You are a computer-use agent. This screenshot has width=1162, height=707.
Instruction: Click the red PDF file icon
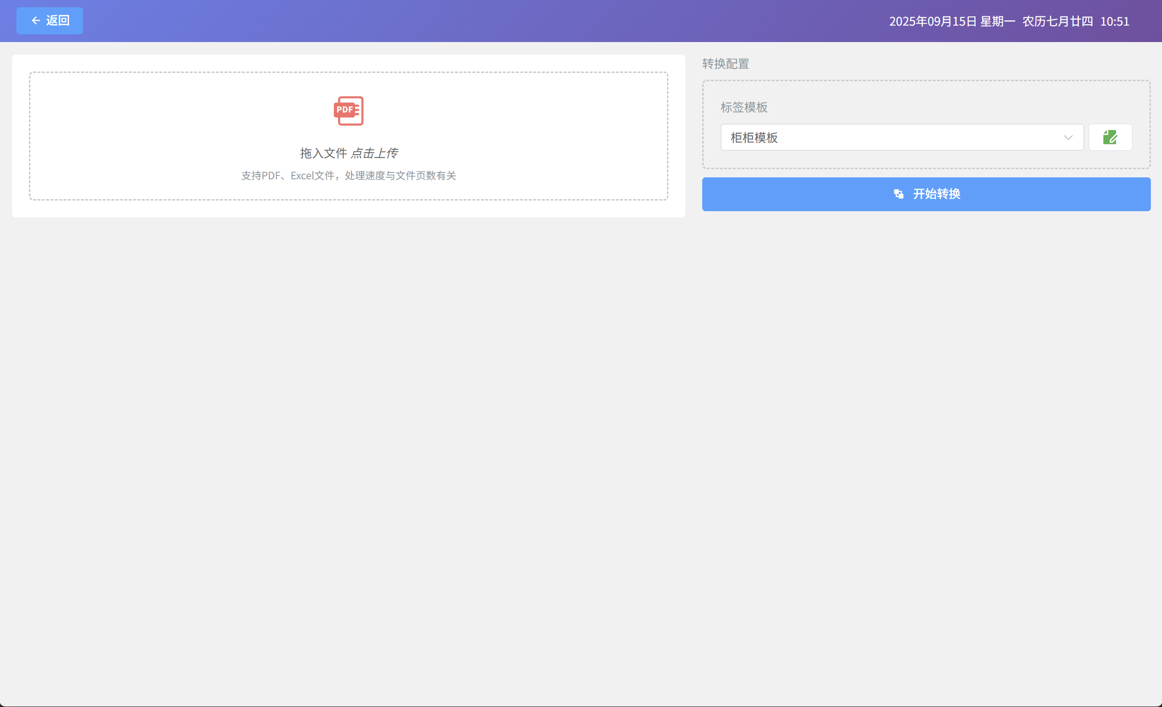348,111
